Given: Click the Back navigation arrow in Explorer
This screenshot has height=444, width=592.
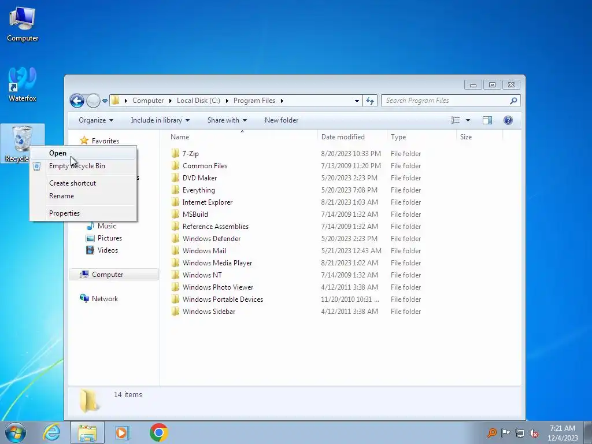Looking at the screenshot, I should click(77, 101).
